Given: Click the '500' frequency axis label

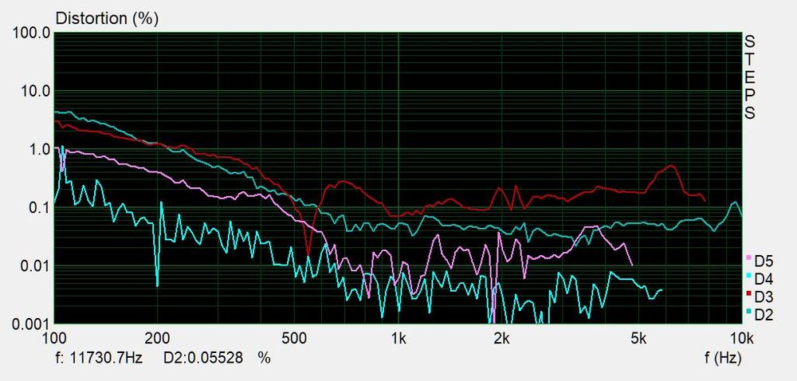Looking at the screenshot, I should point(295,338).
